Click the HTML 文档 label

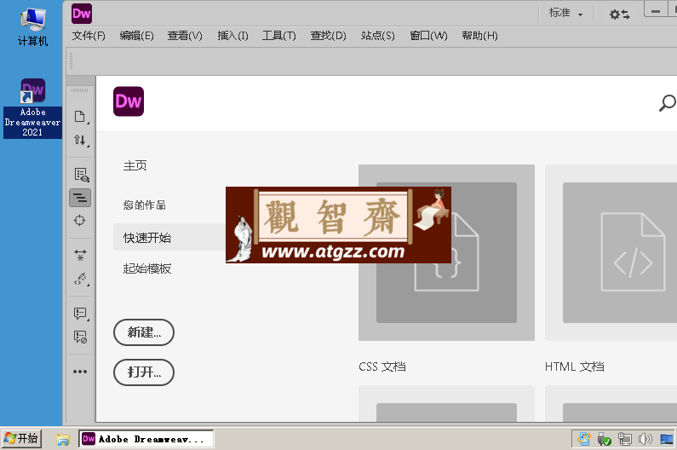(574, 366)
